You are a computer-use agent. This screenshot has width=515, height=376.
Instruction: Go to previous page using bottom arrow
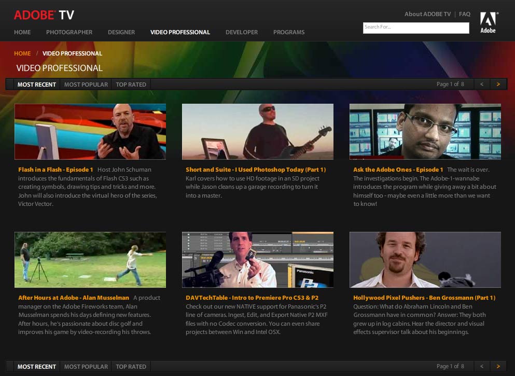tap(482, 367)
